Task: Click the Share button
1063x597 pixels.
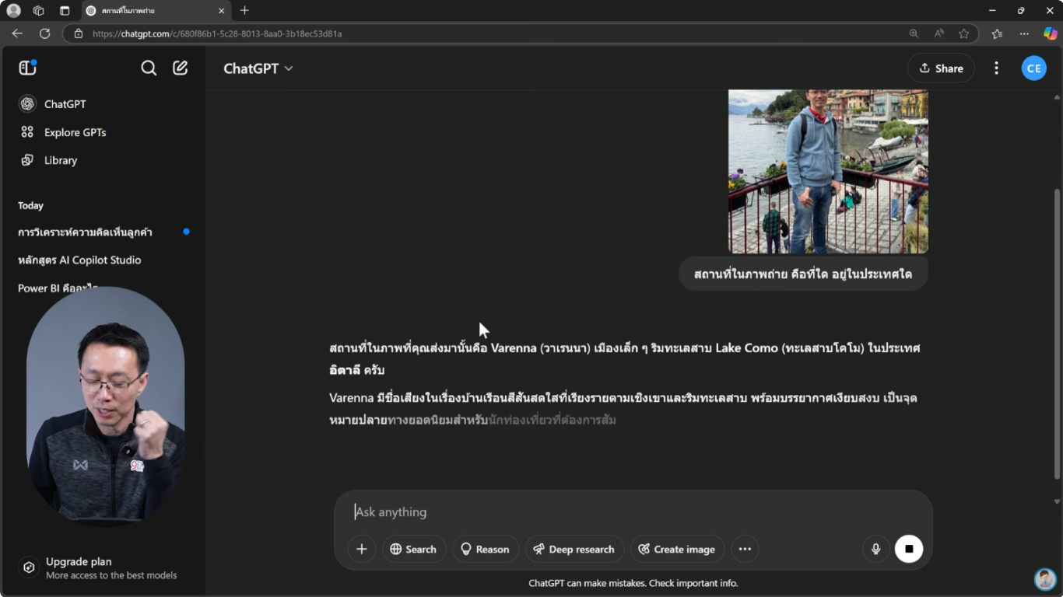Action: 941,68
